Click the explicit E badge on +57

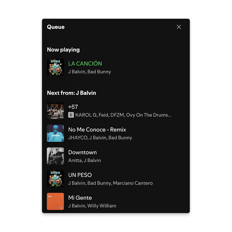tap(71, 115)
